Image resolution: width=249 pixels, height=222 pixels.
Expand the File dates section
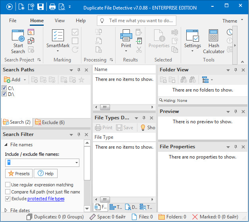point(6,210)
